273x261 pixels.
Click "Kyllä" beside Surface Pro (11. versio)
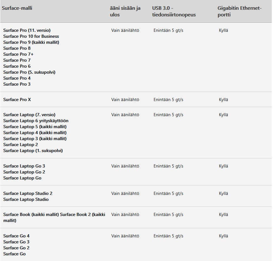point(223,31)
